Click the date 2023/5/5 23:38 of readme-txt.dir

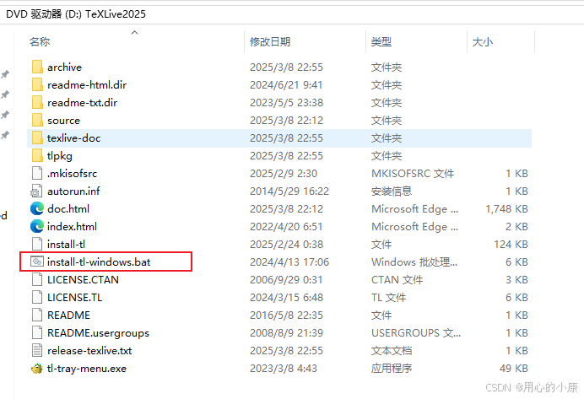286,103
